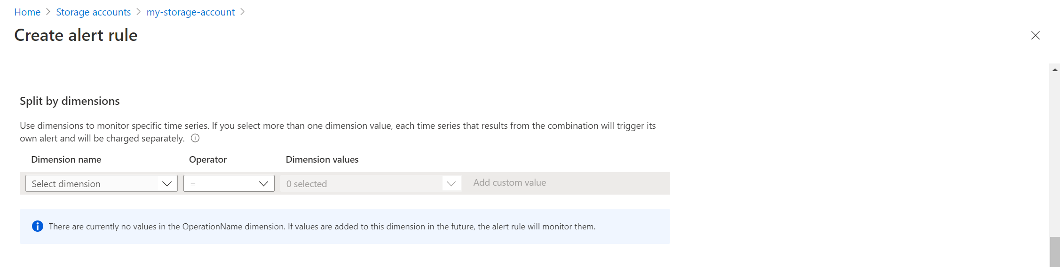Navigate to Storage accounts breadcrumb
This screenshot has width=1060, height=267.
93,12
